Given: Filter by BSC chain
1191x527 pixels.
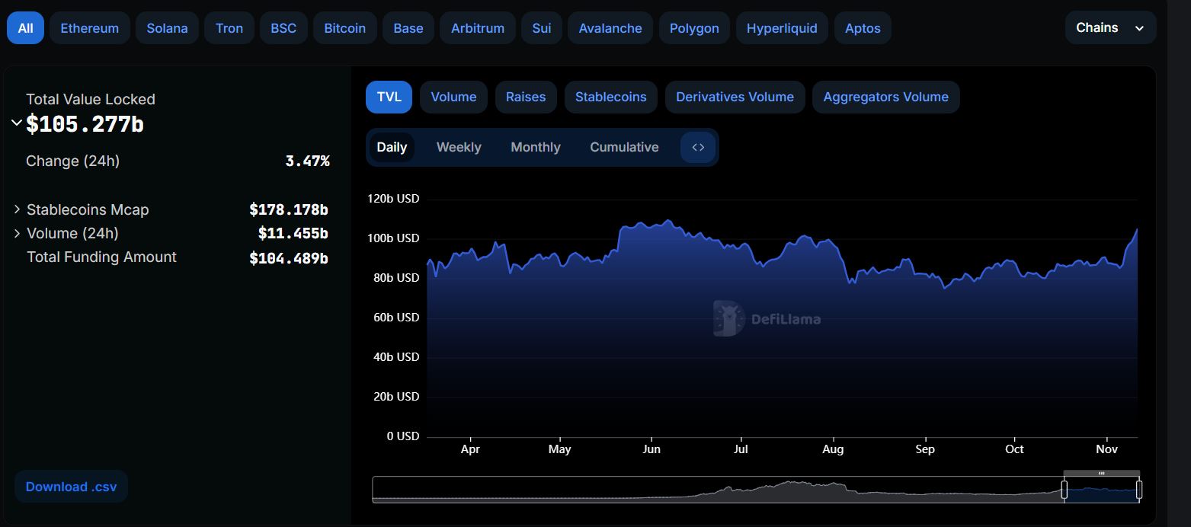Looking at the screenshot, I should (283, 28).
